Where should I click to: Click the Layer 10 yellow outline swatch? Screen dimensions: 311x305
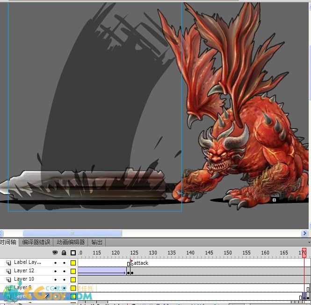click(73, 280)
